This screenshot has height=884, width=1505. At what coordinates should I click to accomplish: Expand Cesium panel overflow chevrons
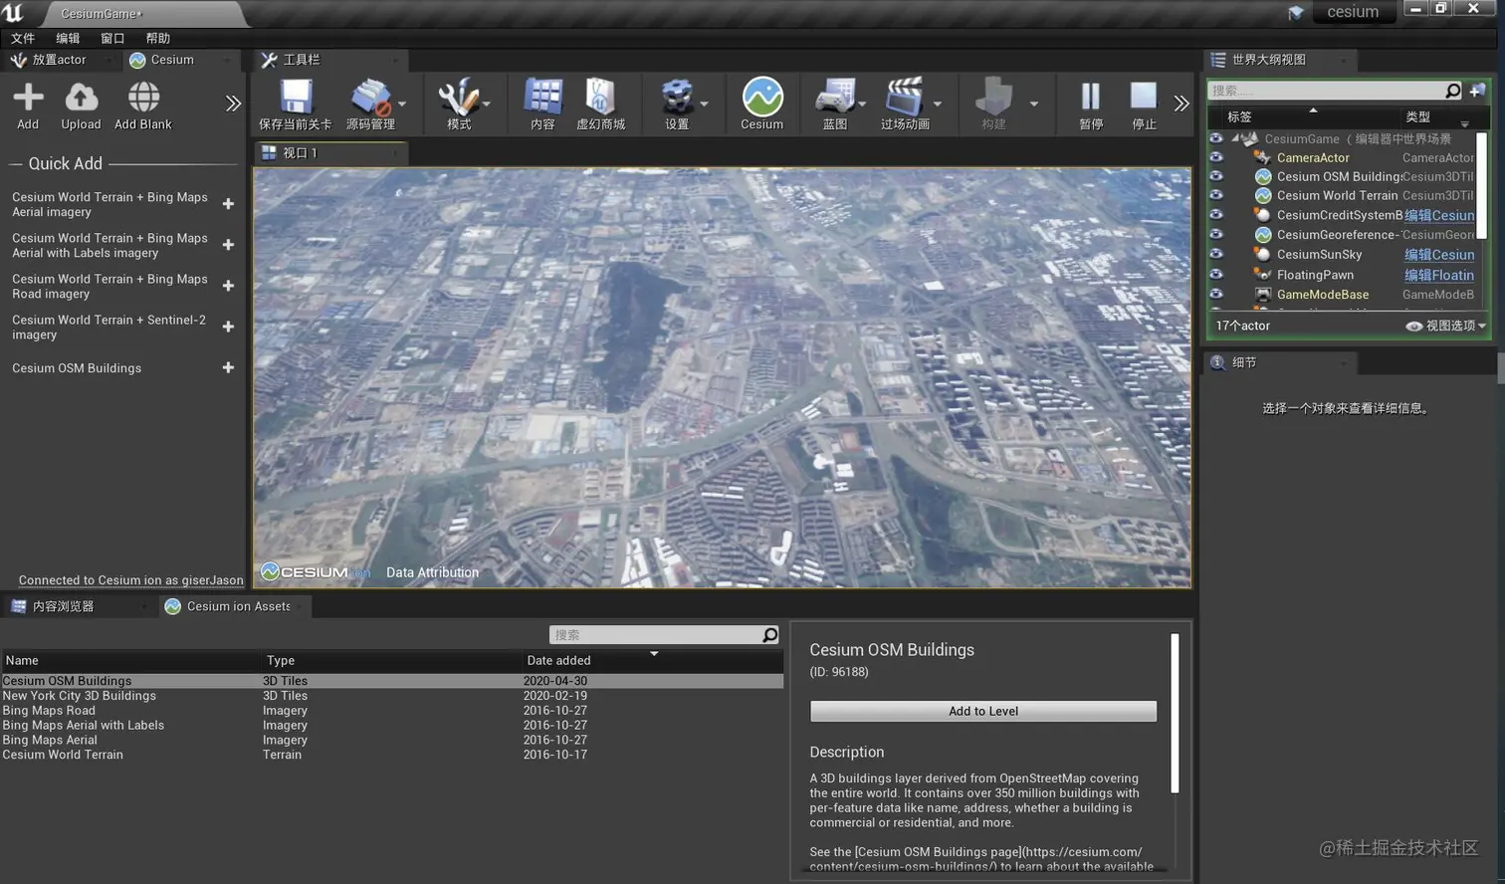tap(233, 104)
